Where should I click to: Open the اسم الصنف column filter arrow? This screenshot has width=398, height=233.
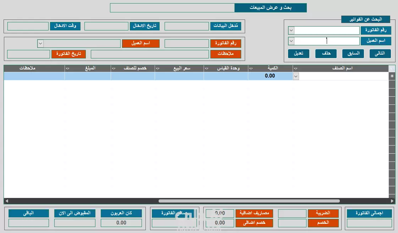pos(296,69)
